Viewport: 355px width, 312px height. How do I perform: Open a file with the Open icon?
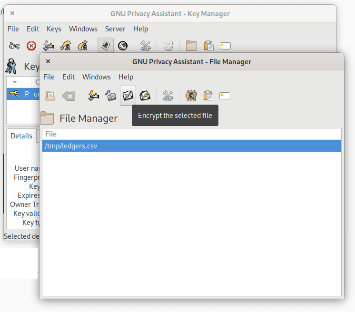pyautogui.click(x=50, y=96)
